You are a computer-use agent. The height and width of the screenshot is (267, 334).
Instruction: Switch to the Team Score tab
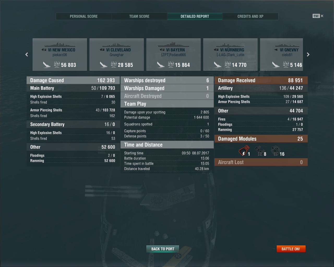pyautogui.click(x=139, y=16)
